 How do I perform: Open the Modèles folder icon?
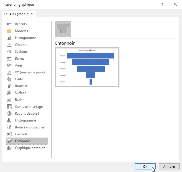coord(9,31)
